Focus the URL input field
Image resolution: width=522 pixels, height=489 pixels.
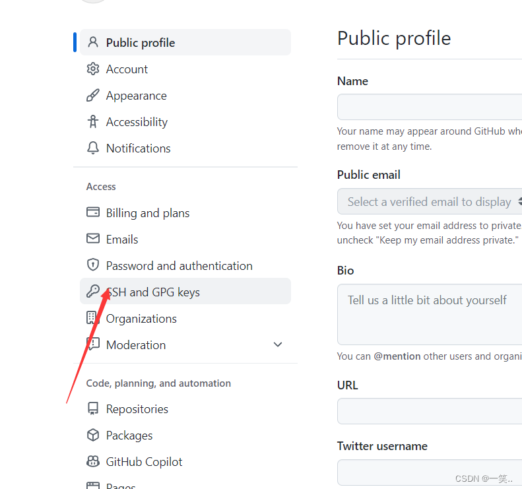tap(430, 411)
